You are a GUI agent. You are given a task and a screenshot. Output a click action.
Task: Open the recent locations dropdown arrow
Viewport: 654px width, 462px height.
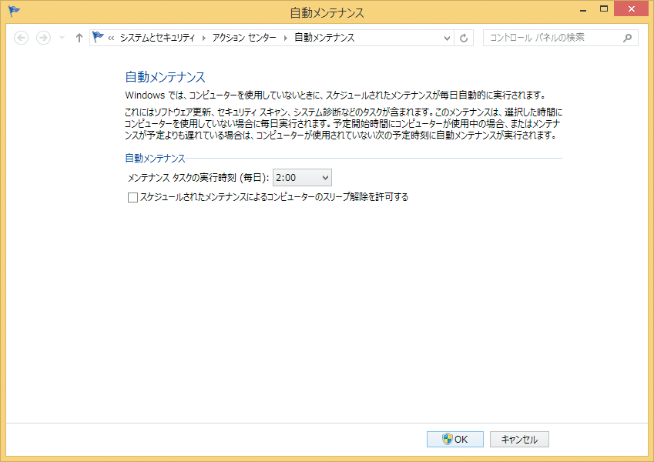pos(62,38)
